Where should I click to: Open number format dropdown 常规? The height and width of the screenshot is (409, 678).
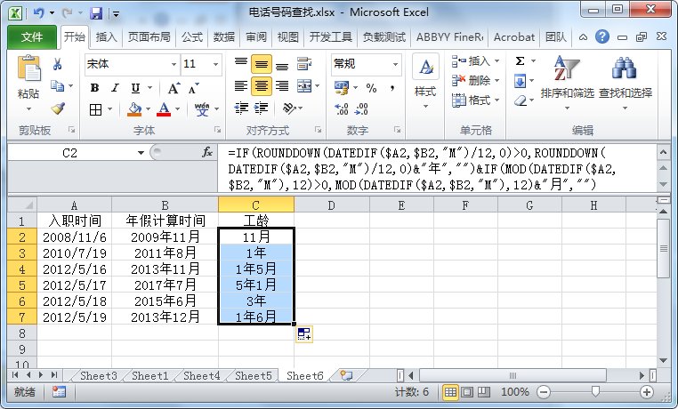pos(395,64)
